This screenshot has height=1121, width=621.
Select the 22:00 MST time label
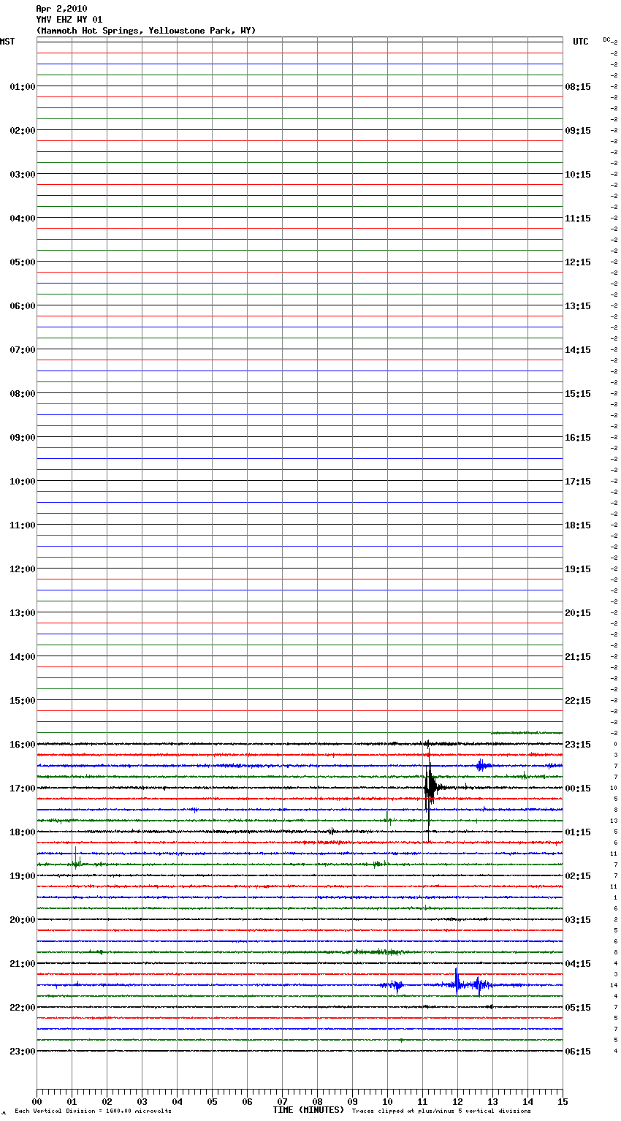coord(23,1008)
